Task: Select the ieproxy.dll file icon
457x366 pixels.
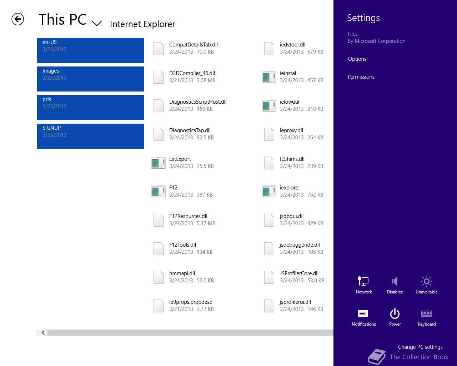Action: click(x=269, y=134)
